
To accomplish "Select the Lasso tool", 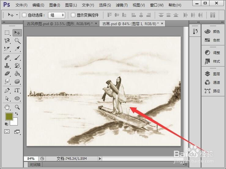I will click(7, 41).
